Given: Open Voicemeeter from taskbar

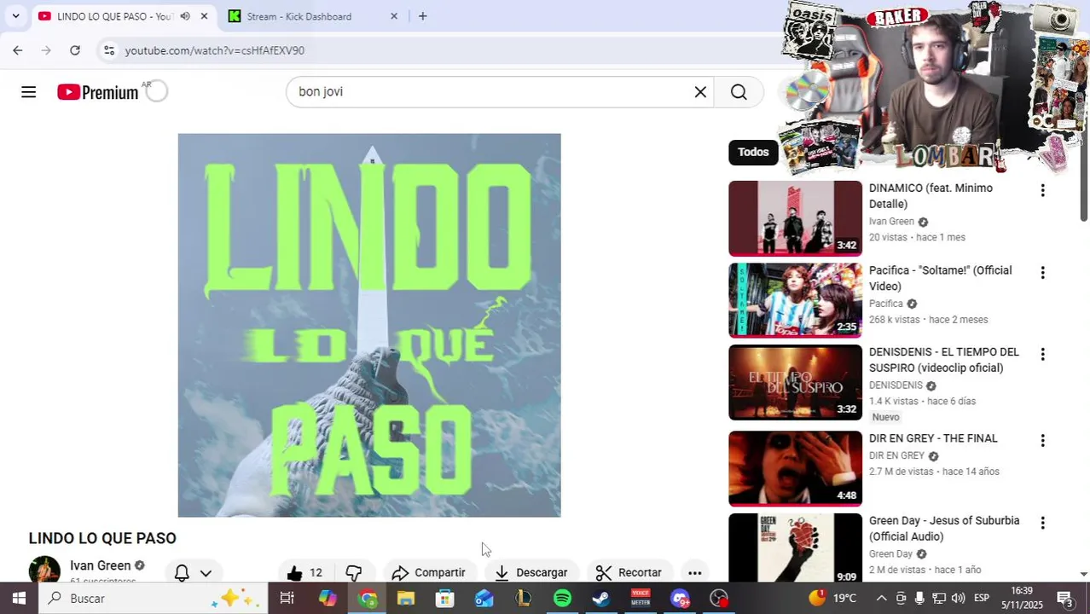Looking at the screenshot, I should [641, 599].
